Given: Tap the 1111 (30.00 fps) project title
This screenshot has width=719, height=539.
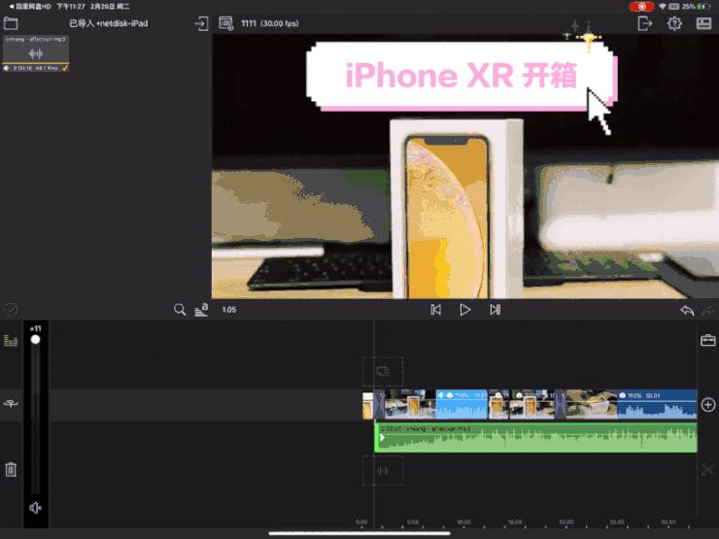Looking at the screenshot, I should [270, 23].
